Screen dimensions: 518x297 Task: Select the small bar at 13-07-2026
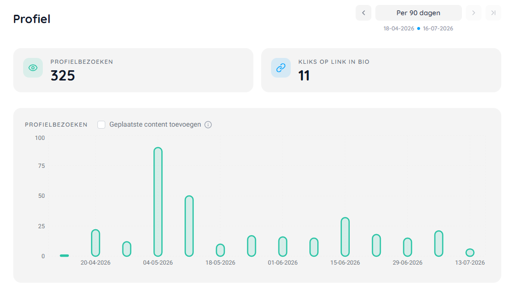coord(470,253)
